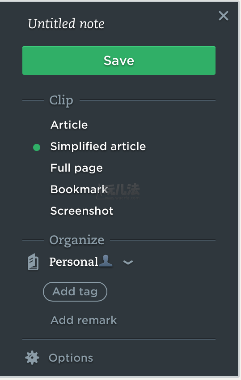The width and height of the screenshot is (241, 380).
Task: Choose the Bookmark clip option
Action: 79,189
